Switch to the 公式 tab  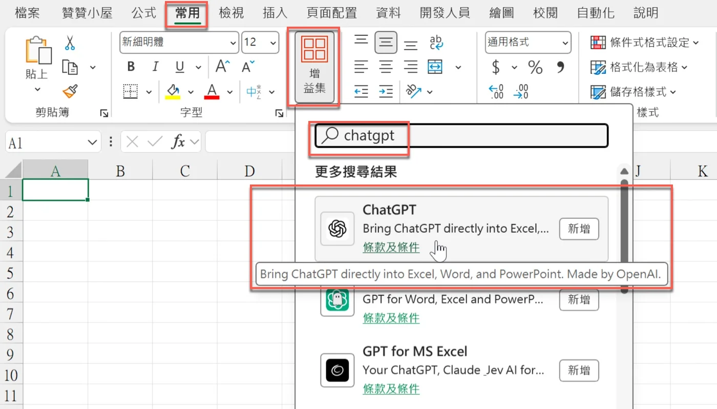pyautogui.click(x=143, y=13)
